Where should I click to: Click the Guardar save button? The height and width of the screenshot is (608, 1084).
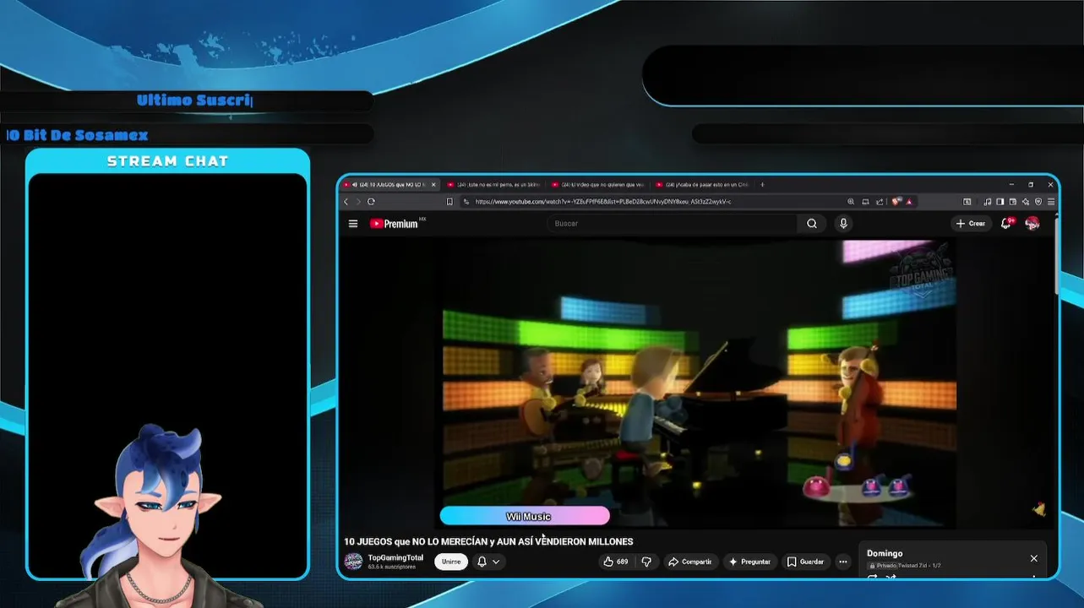tap(805, 562)
